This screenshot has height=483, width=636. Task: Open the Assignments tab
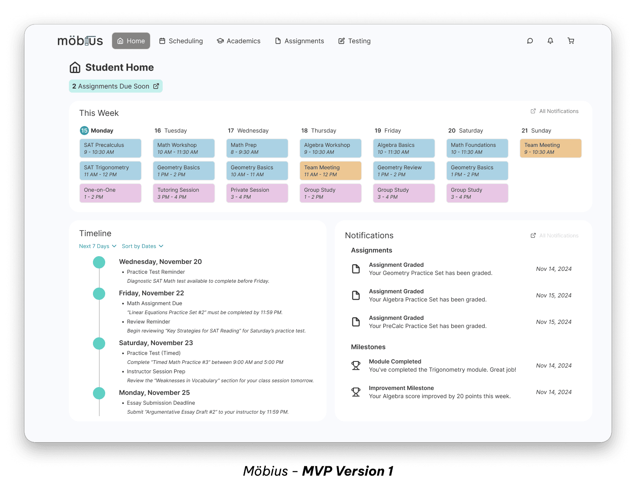[x=300, y=41]
